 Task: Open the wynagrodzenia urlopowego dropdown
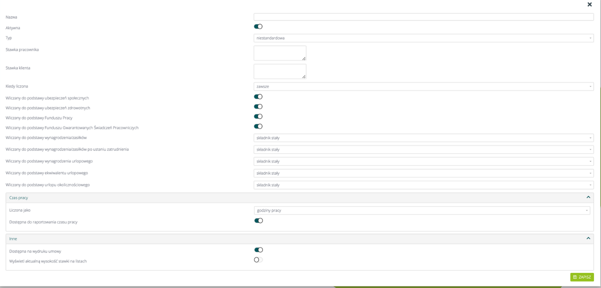tap(423, 161)
